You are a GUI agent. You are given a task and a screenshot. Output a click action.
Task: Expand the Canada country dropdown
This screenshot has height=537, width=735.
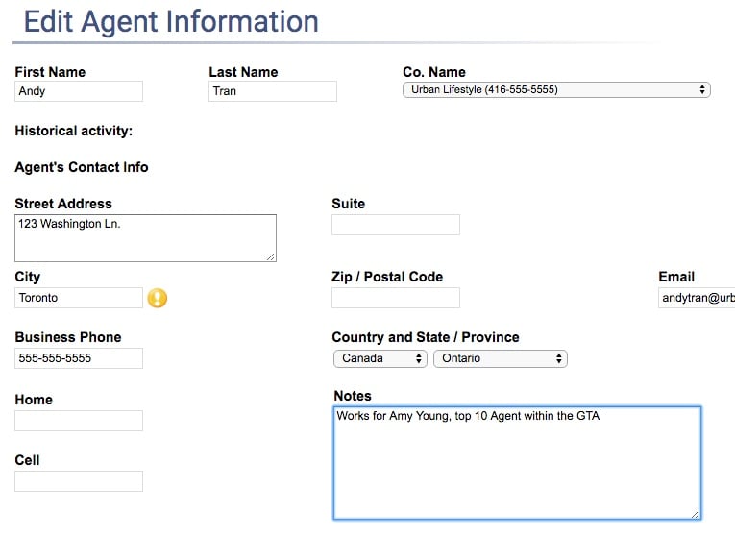tap(380, 358)
